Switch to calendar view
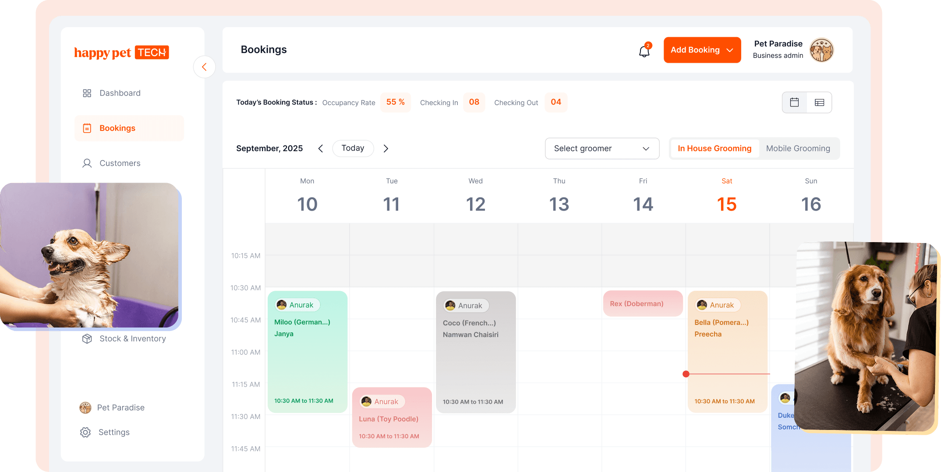This screenshot has height=472, width=941. (x=794, y=102)
